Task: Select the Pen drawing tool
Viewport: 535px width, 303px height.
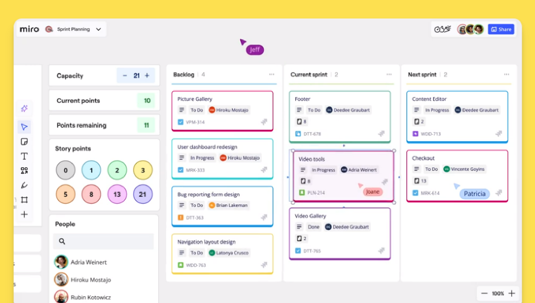Action: coord(24,185)
